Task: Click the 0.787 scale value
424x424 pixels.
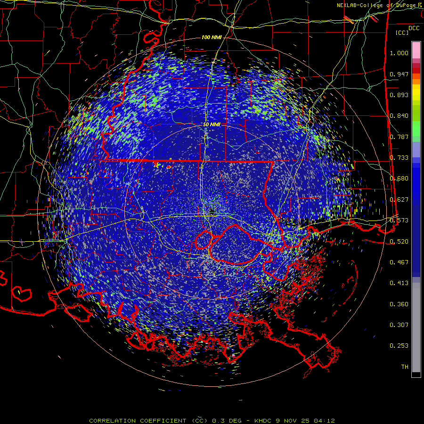Action: coord(399,137)
